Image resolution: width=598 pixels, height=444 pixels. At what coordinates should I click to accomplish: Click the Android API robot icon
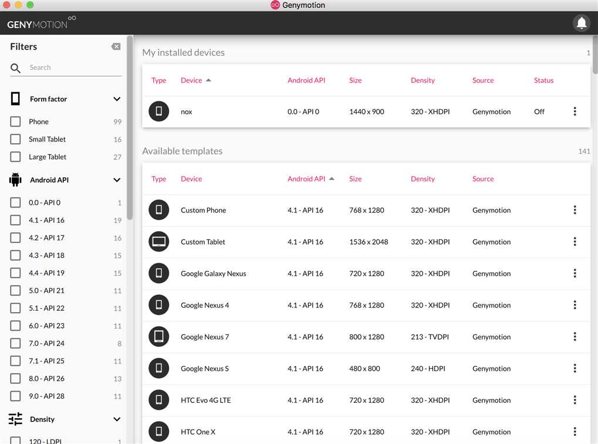coord(15,179)
